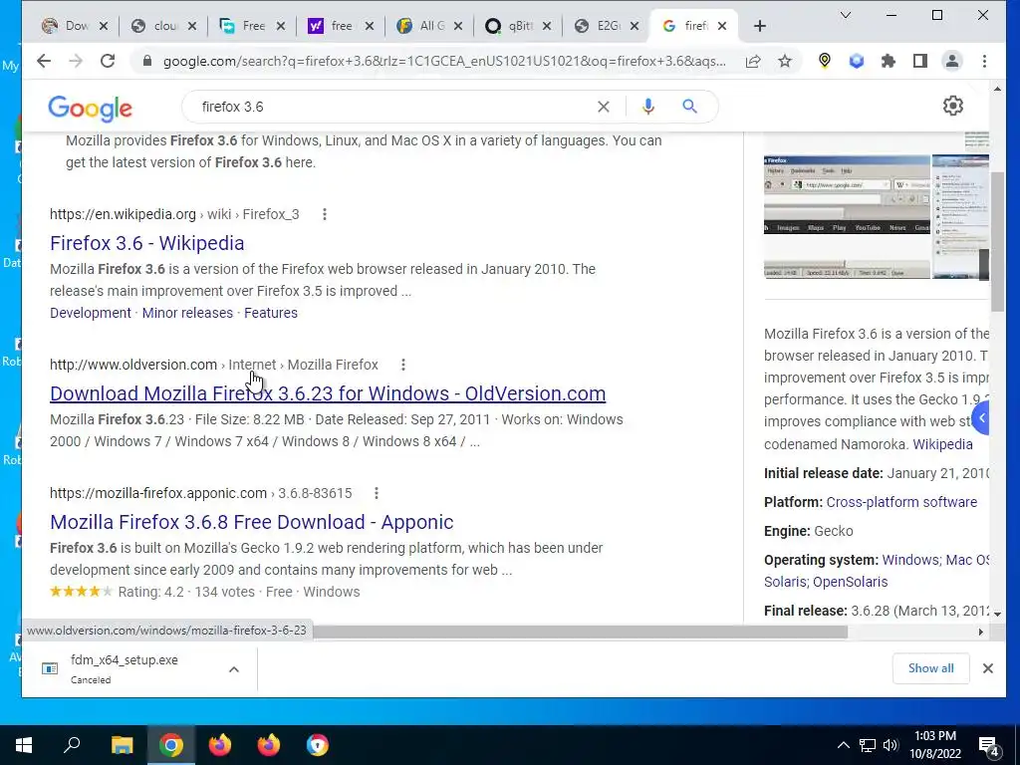Open Chrome three-dot menu
The height and width of the screenshot is (765, 1020).
point(984,61)
